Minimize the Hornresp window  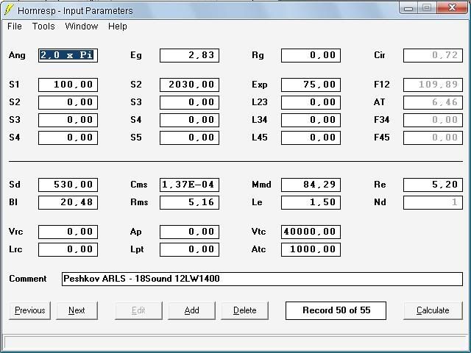408,7
